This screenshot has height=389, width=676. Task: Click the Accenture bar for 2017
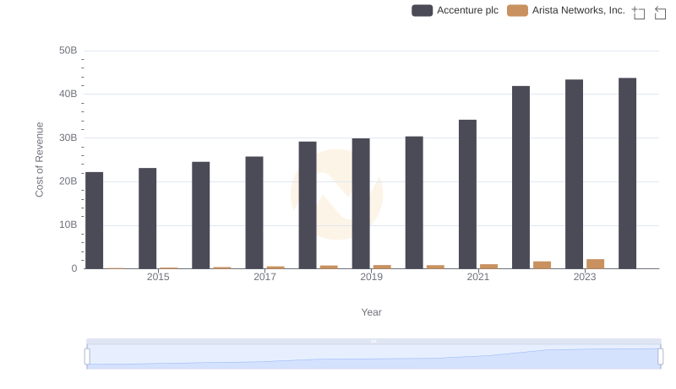click(254, 213)
